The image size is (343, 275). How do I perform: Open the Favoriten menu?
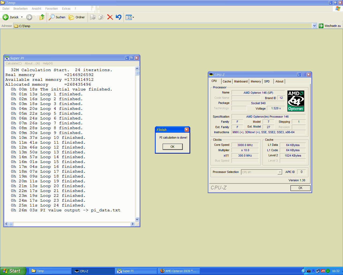click(x=51, y=9)
